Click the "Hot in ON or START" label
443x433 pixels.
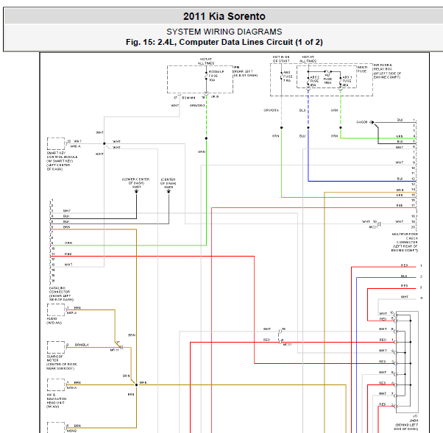281,59
